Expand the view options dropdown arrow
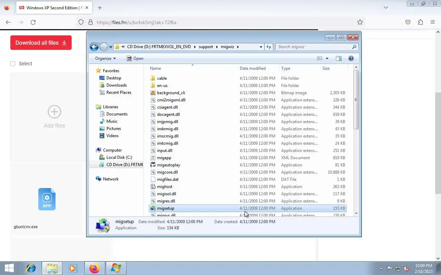The width and height of the screenshot is (441, 275). pos(327,58)
